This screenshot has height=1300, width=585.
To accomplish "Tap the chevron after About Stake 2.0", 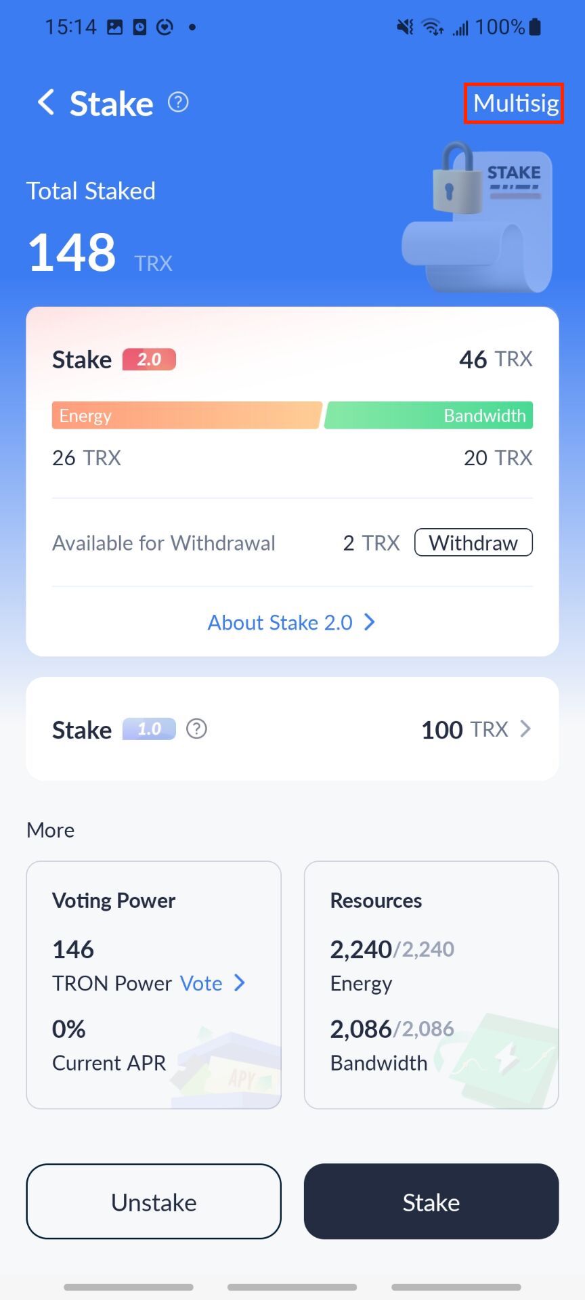I will [370, 622].
